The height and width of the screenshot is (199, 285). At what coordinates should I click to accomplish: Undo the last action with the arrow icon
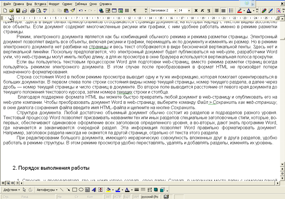pos(81,11)
